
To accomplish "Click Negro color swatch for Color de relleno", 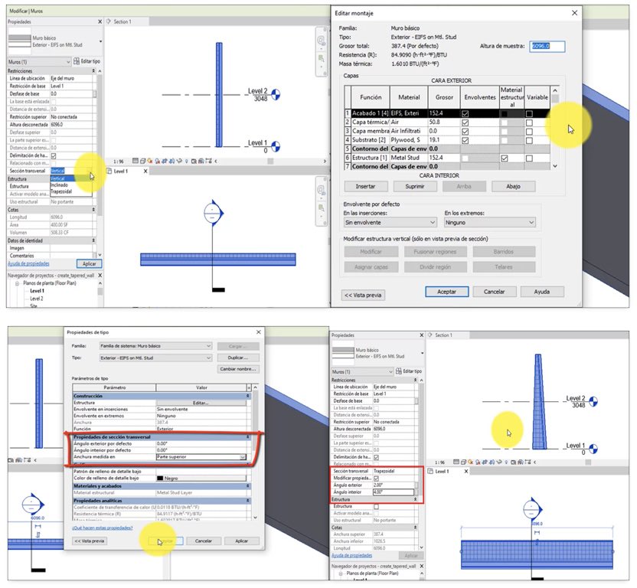I will tap(160, 479).
